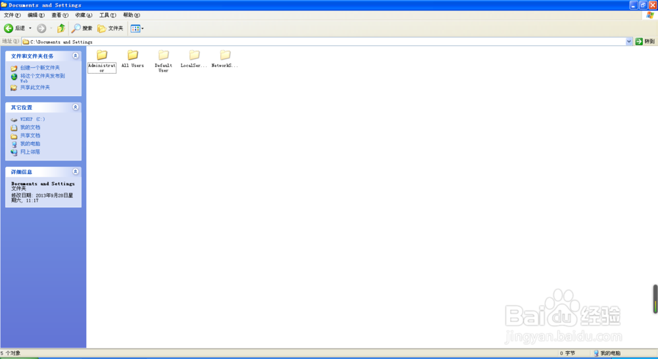658x359 pixels.
Task: Click the '0 字节' status text
Action: 567,353
